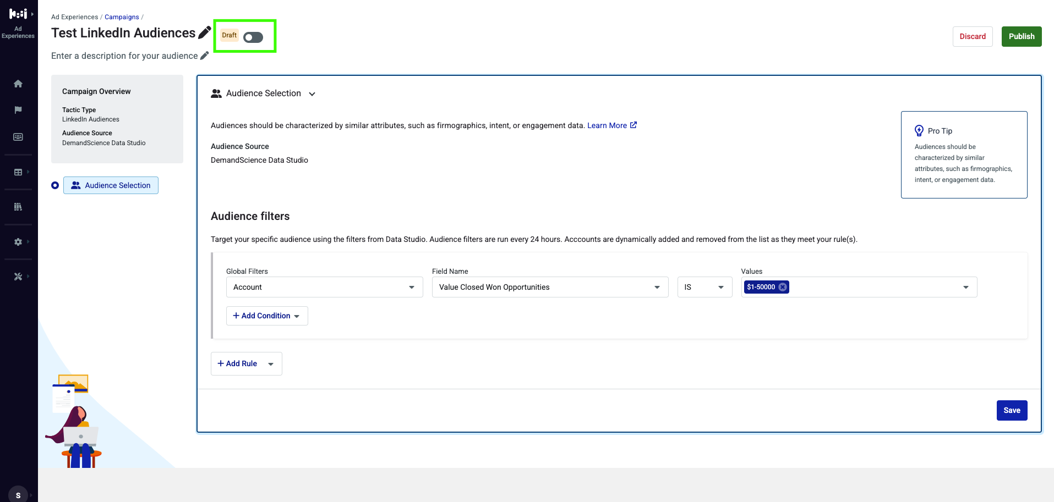Click the Ad Experiences logo icon
Image resolution: width=1054 pixels, height=502 pixels.
pos(18,14)
